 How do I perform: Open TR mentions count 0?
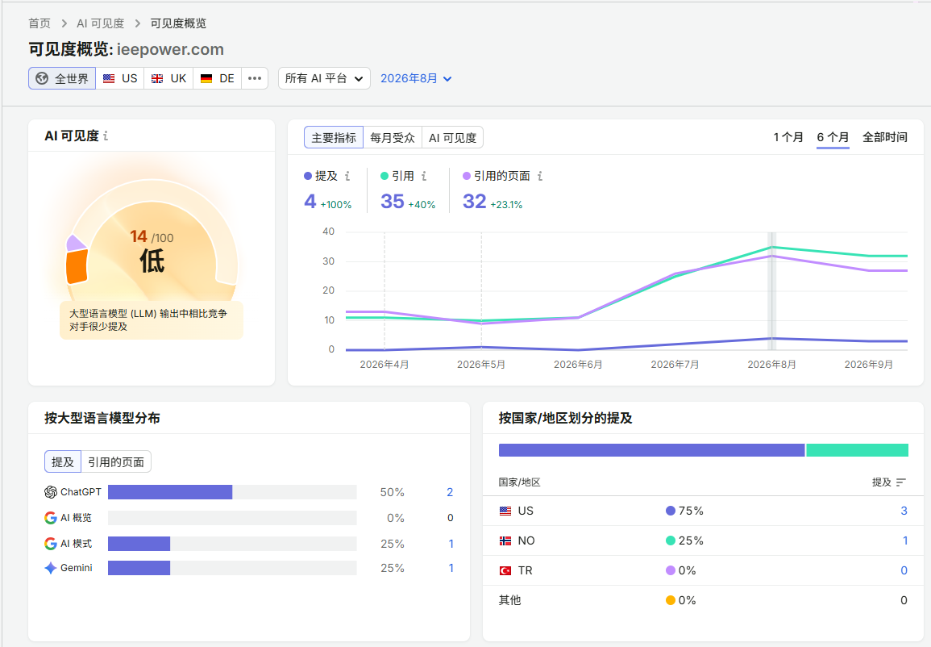tap(904, 570)
